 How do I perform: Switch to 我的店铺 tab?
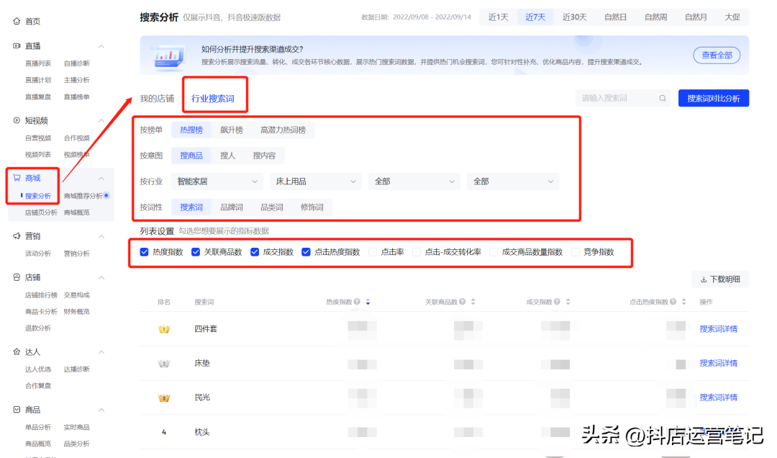(157, 98)
